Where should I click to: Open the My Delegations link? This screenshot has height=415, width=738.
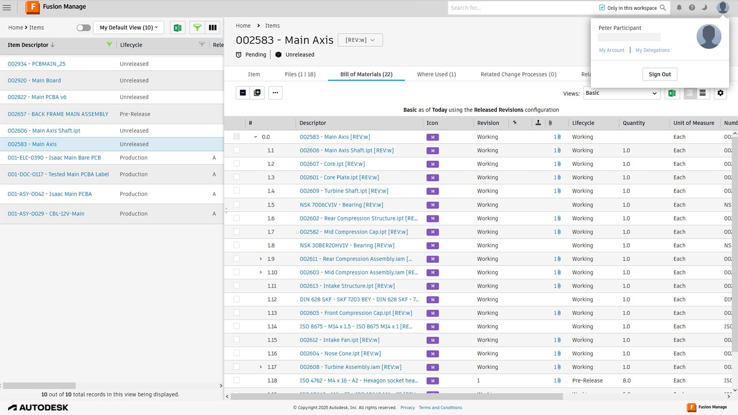point(652,50)
